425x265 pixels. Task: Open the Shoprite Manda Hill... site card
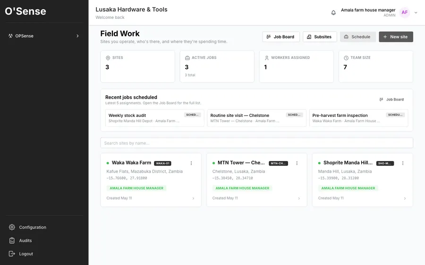click(x=363, y=180)
